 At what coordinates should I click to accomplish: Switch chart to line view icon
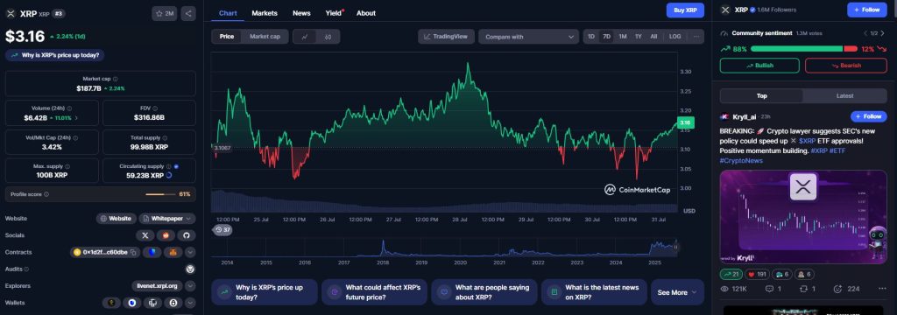pos(305,37)
